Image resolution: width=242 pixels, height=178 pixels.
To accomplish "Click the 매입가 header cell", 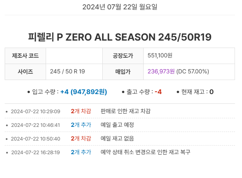I will pos(123,72).
